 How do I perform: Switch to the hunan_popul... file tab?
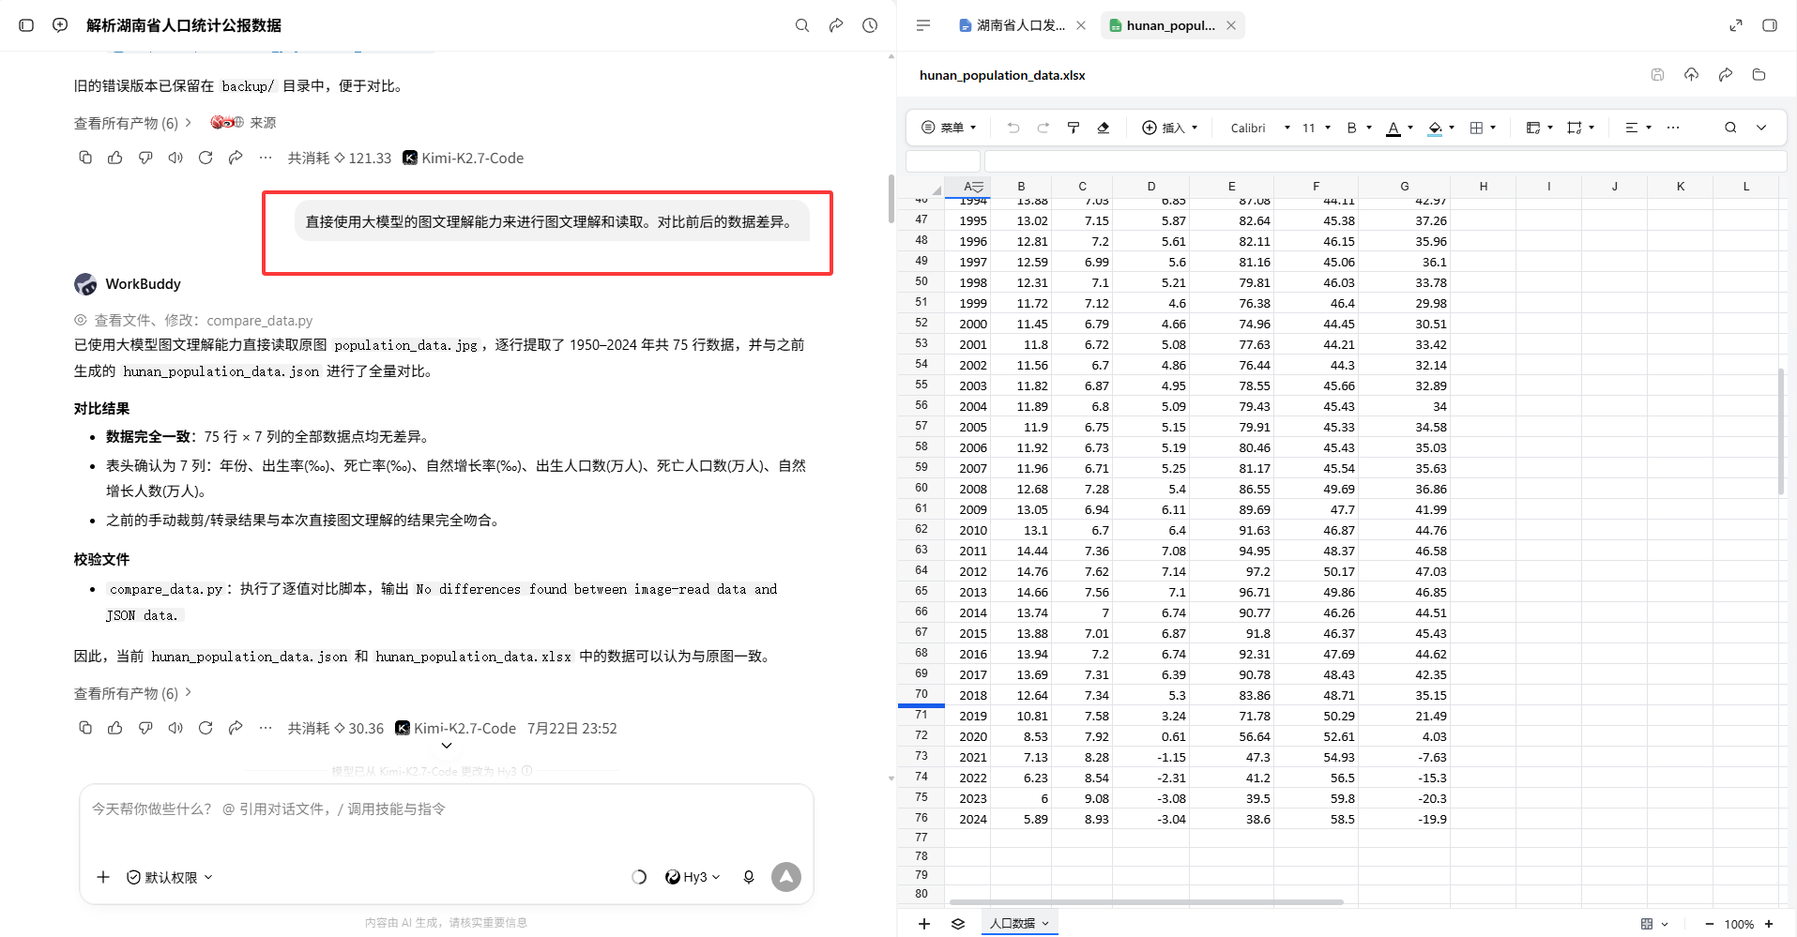click(1162, 25)
